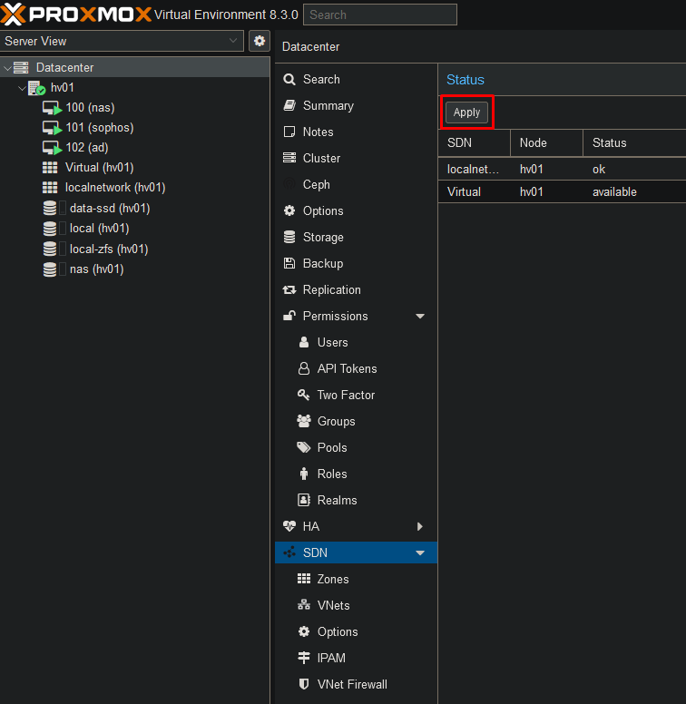Collapse the hv01 node in tree
Screen dimensions: 686x704
pyautogui.click(x=21, y=88)
